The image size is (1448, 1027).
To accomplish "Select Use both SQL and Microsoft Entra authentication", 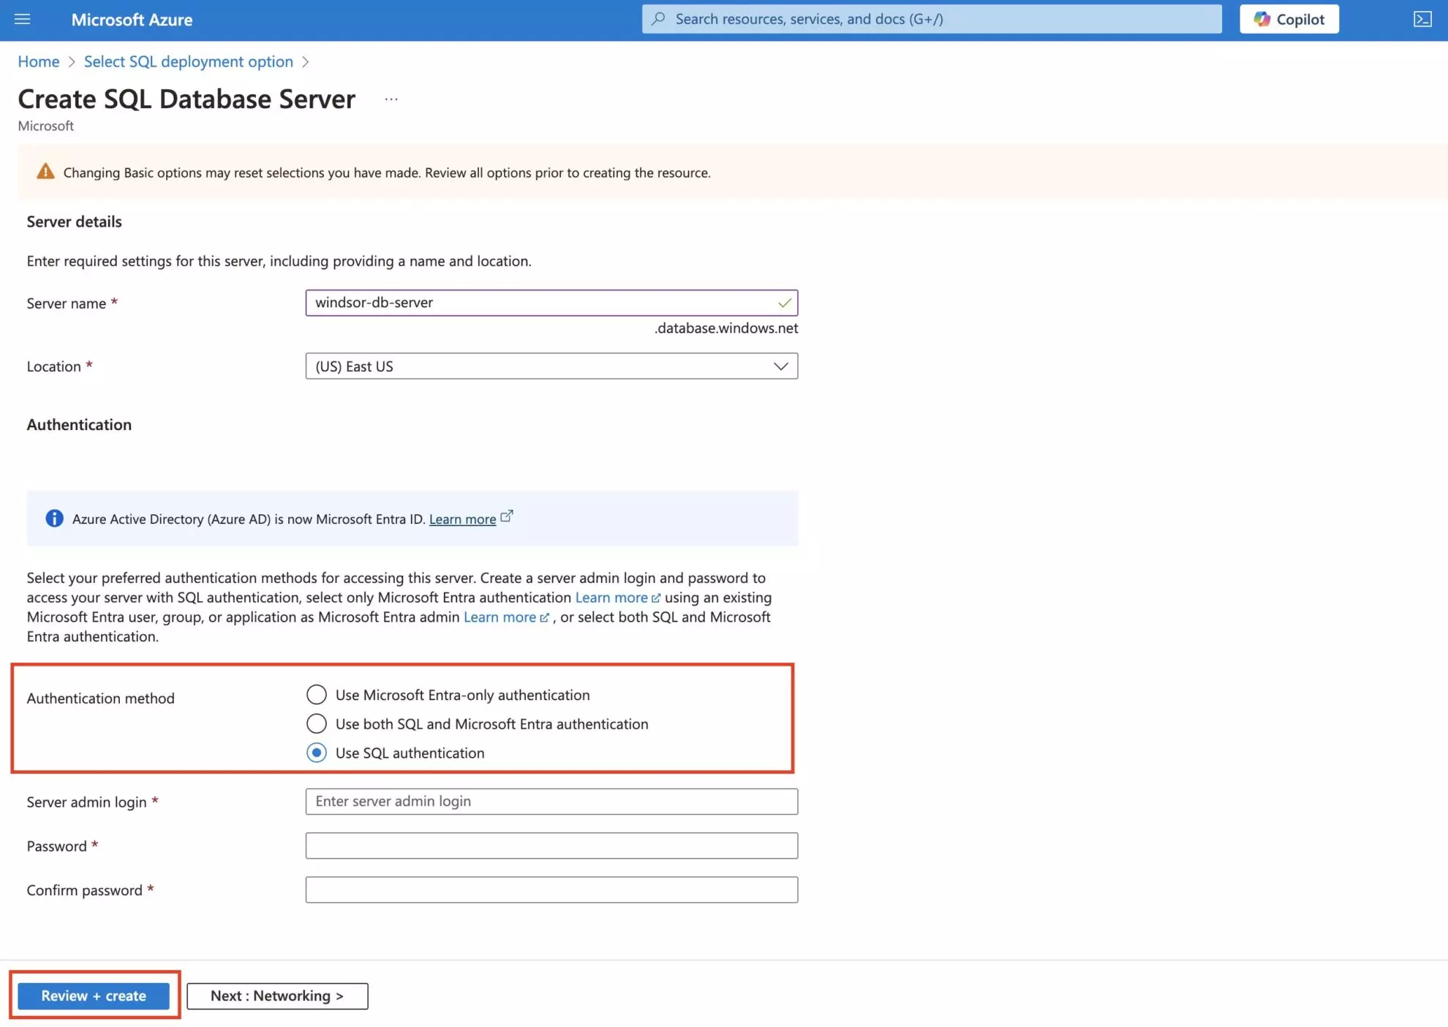I will pos(317,723).
